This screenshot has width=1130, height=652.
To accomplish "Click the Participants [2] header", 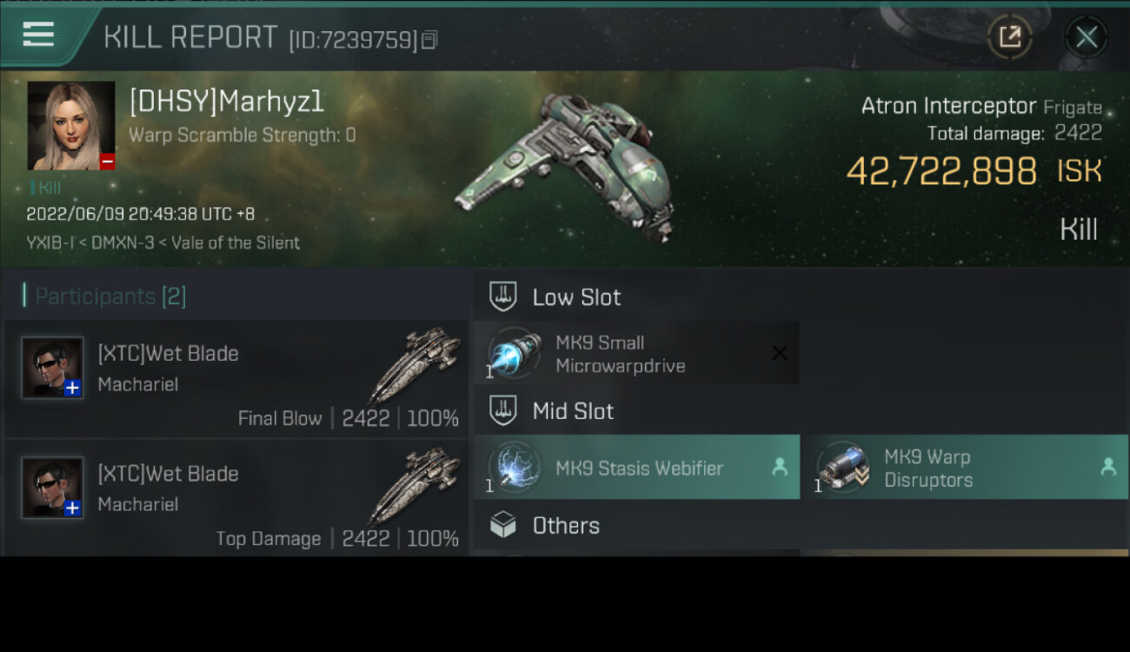I will point(110,296).
